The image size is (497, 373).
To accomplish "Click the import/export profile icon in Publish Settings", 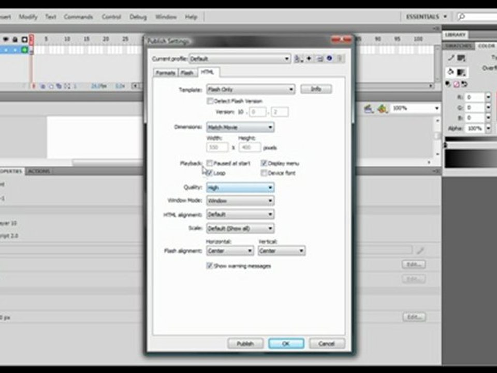I will pos(298,59).
